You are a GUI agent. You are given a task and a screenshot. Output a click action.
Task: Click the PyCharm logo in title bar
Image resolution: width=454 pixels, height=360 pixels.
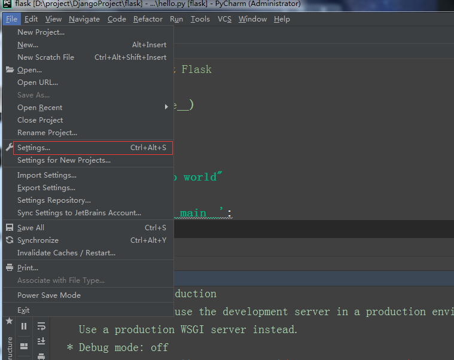pyautogui.click(x=7, y=4)
